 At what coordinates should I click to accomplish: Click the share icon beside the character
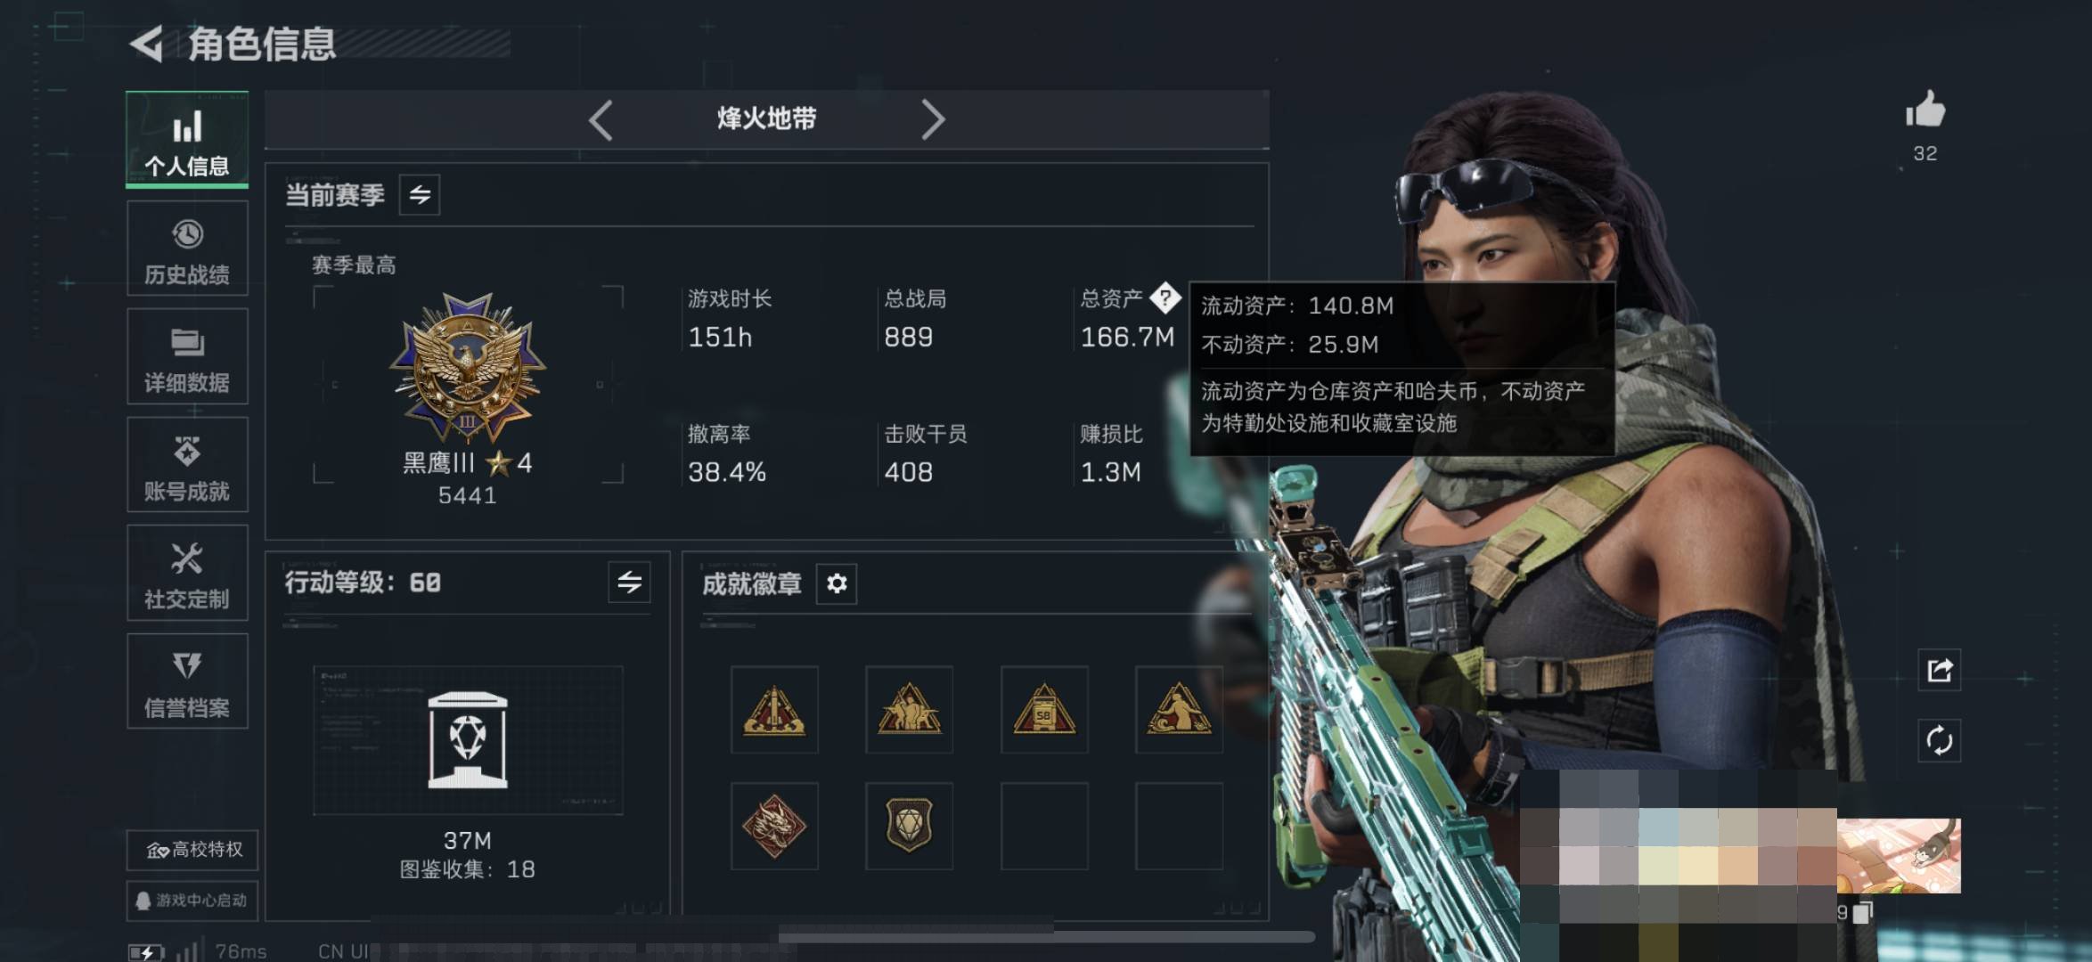[1940, 670]
